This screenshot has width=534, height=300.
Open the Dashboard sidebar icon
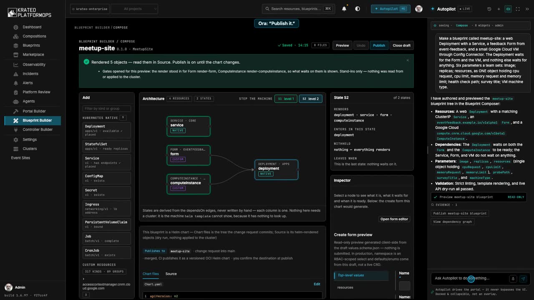(16, 27)
